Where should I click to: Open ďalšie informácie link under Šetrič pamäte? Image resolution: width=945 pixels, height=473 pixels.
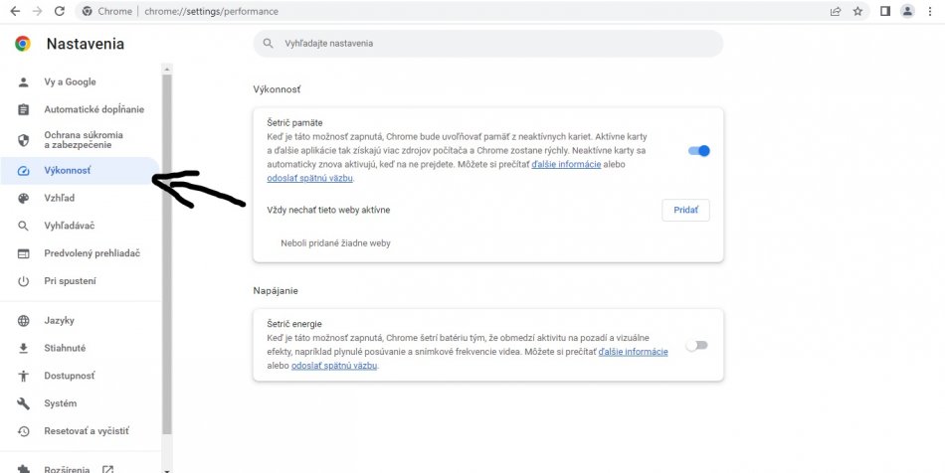[x=565, y=164]
